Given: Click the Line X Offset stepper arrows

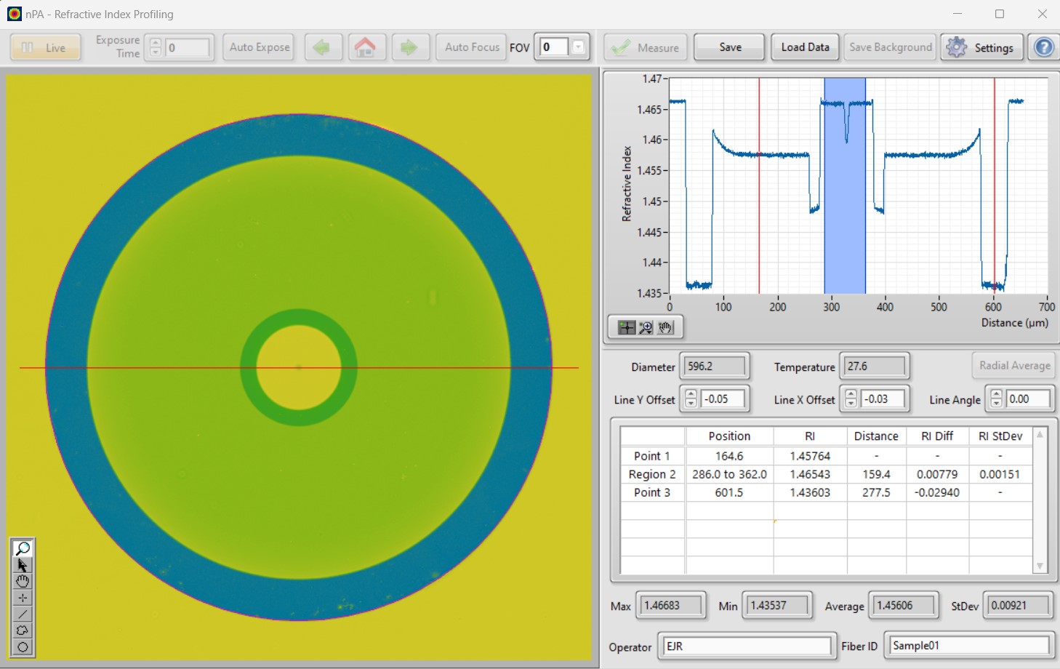Looking at the screenshot, I should 851,398.
